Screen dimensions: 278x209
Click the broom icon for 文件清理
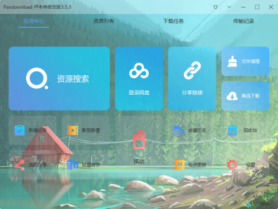point(232,61)
